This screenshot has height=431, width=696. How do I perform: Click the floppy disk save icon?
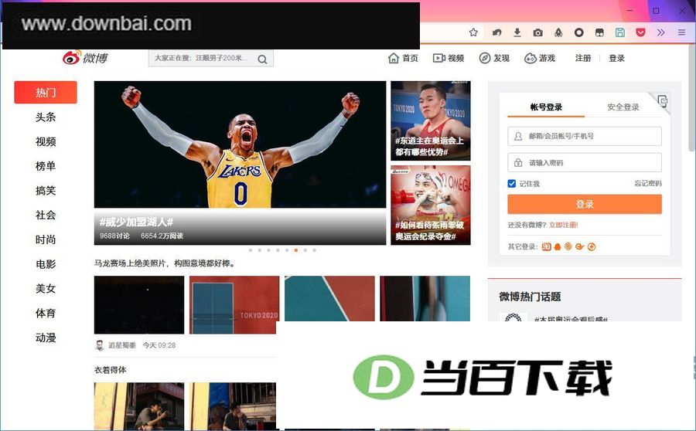coord(620,32)
